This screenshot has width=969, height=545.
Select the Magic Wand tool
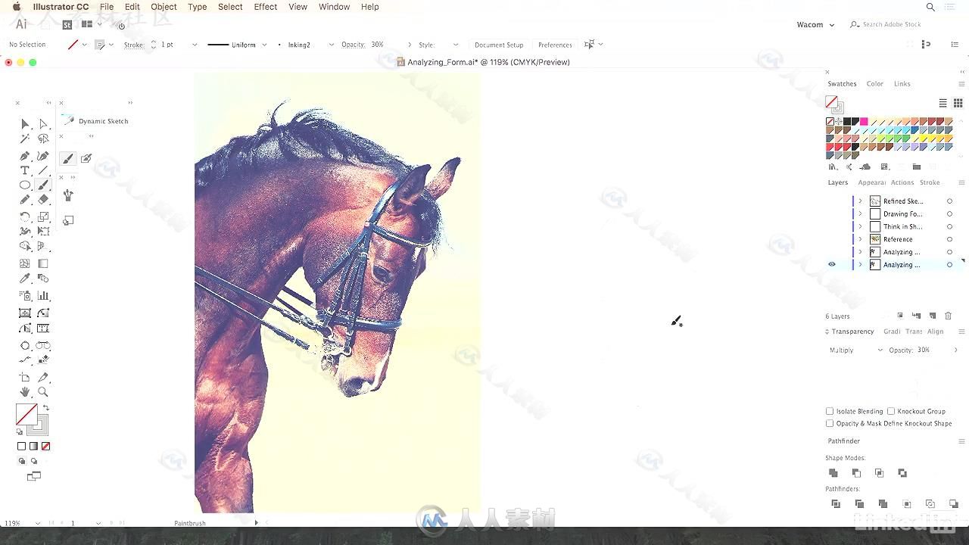point(25,139)
